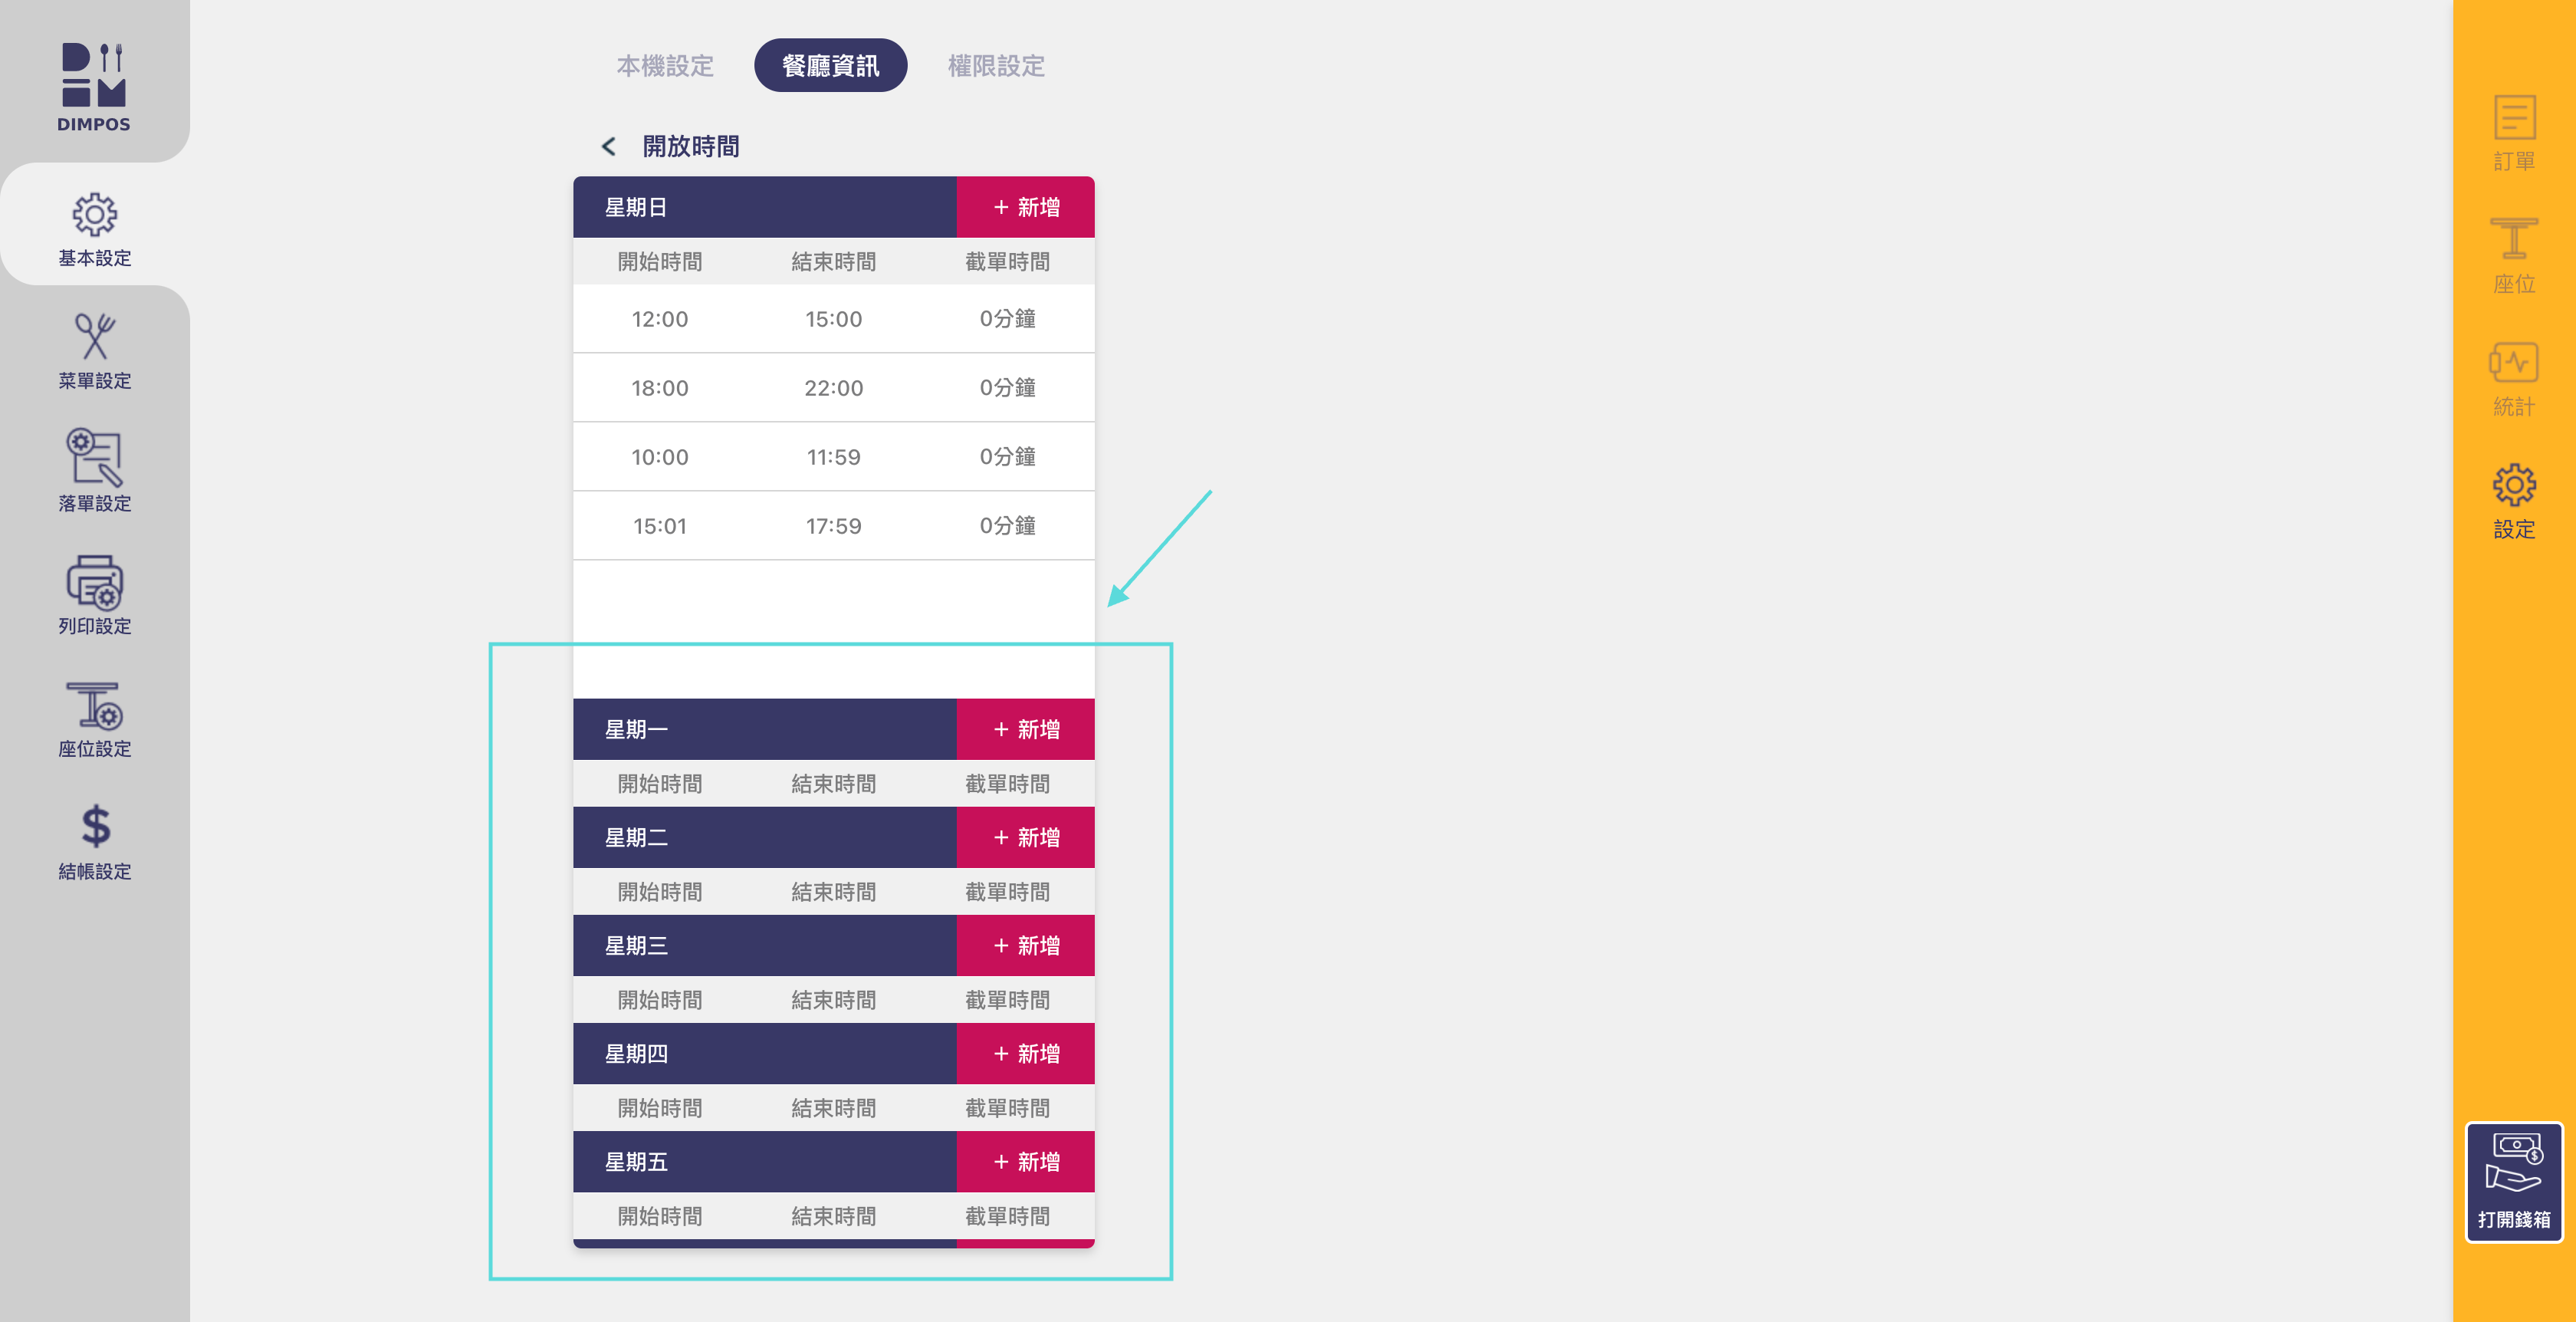Screen dimensions: 2576x1322
Task: Add a time slot for 星期日
Action: point(1025,207)
